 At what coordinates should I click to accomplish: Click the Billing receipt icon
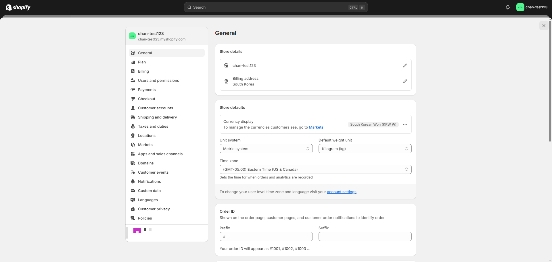133,71
